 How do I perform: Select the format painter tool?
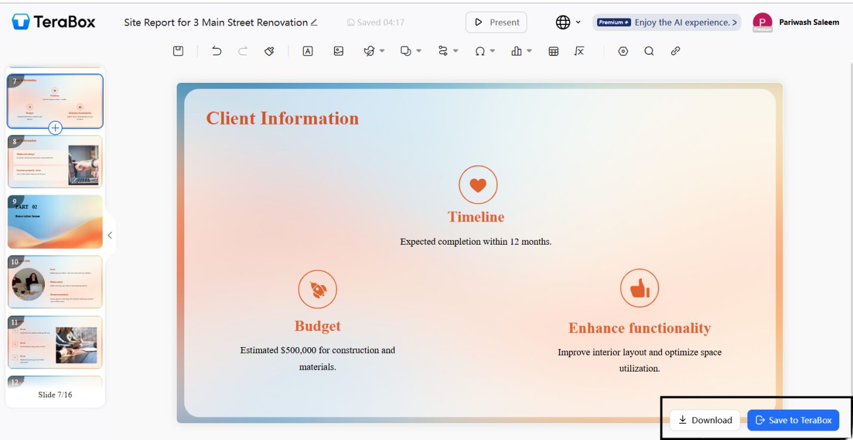269,51
